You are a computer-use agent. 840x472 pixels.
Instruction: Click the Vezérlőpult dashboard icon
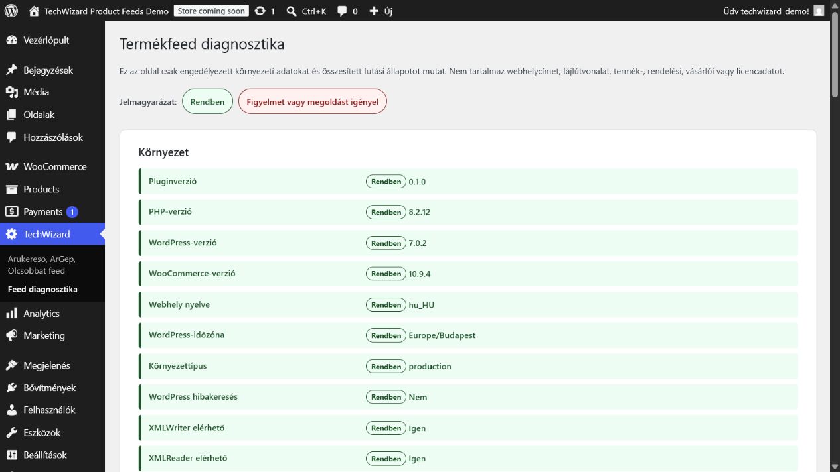pyautogui.click(x=11, y=40)
